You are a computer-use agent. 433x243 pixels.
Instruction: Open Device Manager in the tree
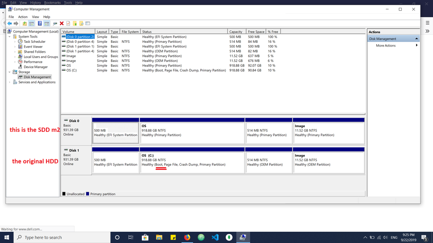pos(36,67)
